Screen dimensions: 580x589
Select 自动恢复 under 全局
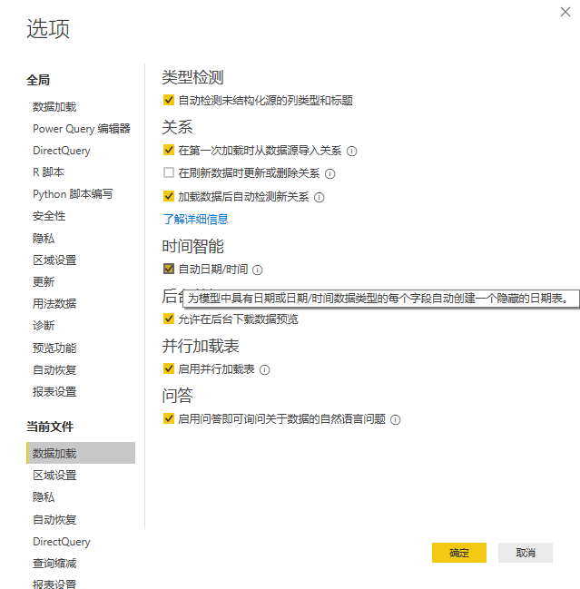[54, 370]
